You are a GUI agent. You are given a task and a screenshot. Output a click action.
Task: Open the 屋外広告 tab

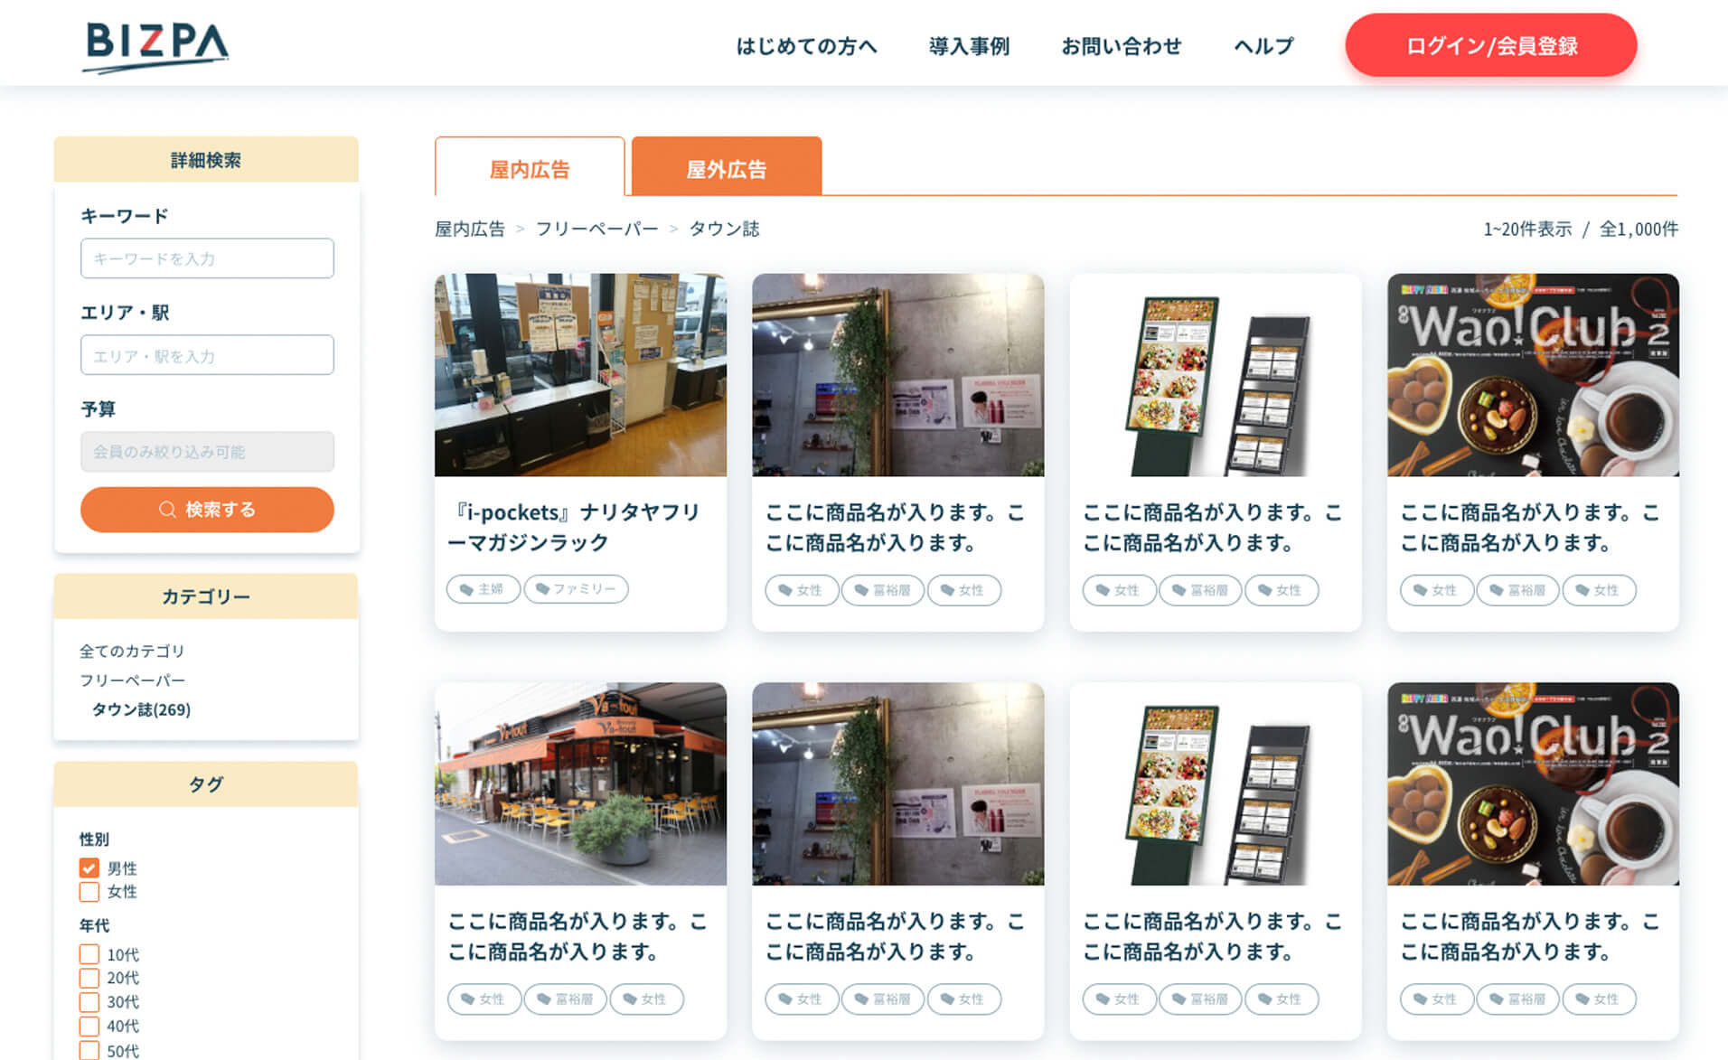tap(727, 167)
